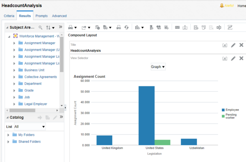This screenshot has height=162, width=246.
Task: Click the Schedule analysis calendar icon
Action: [98, 27]
